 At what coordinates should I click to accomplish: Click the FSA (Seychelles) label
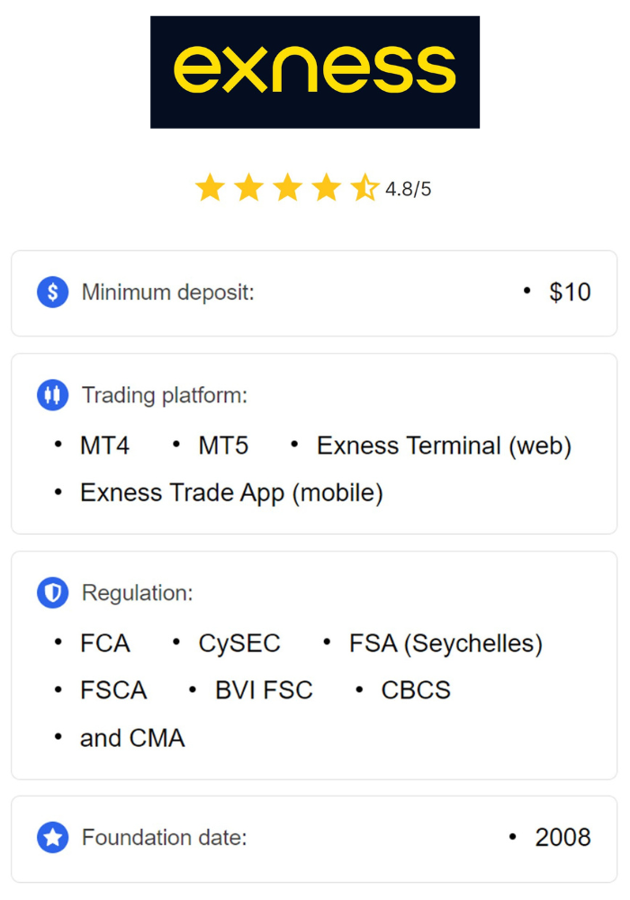tap(445, 644)
